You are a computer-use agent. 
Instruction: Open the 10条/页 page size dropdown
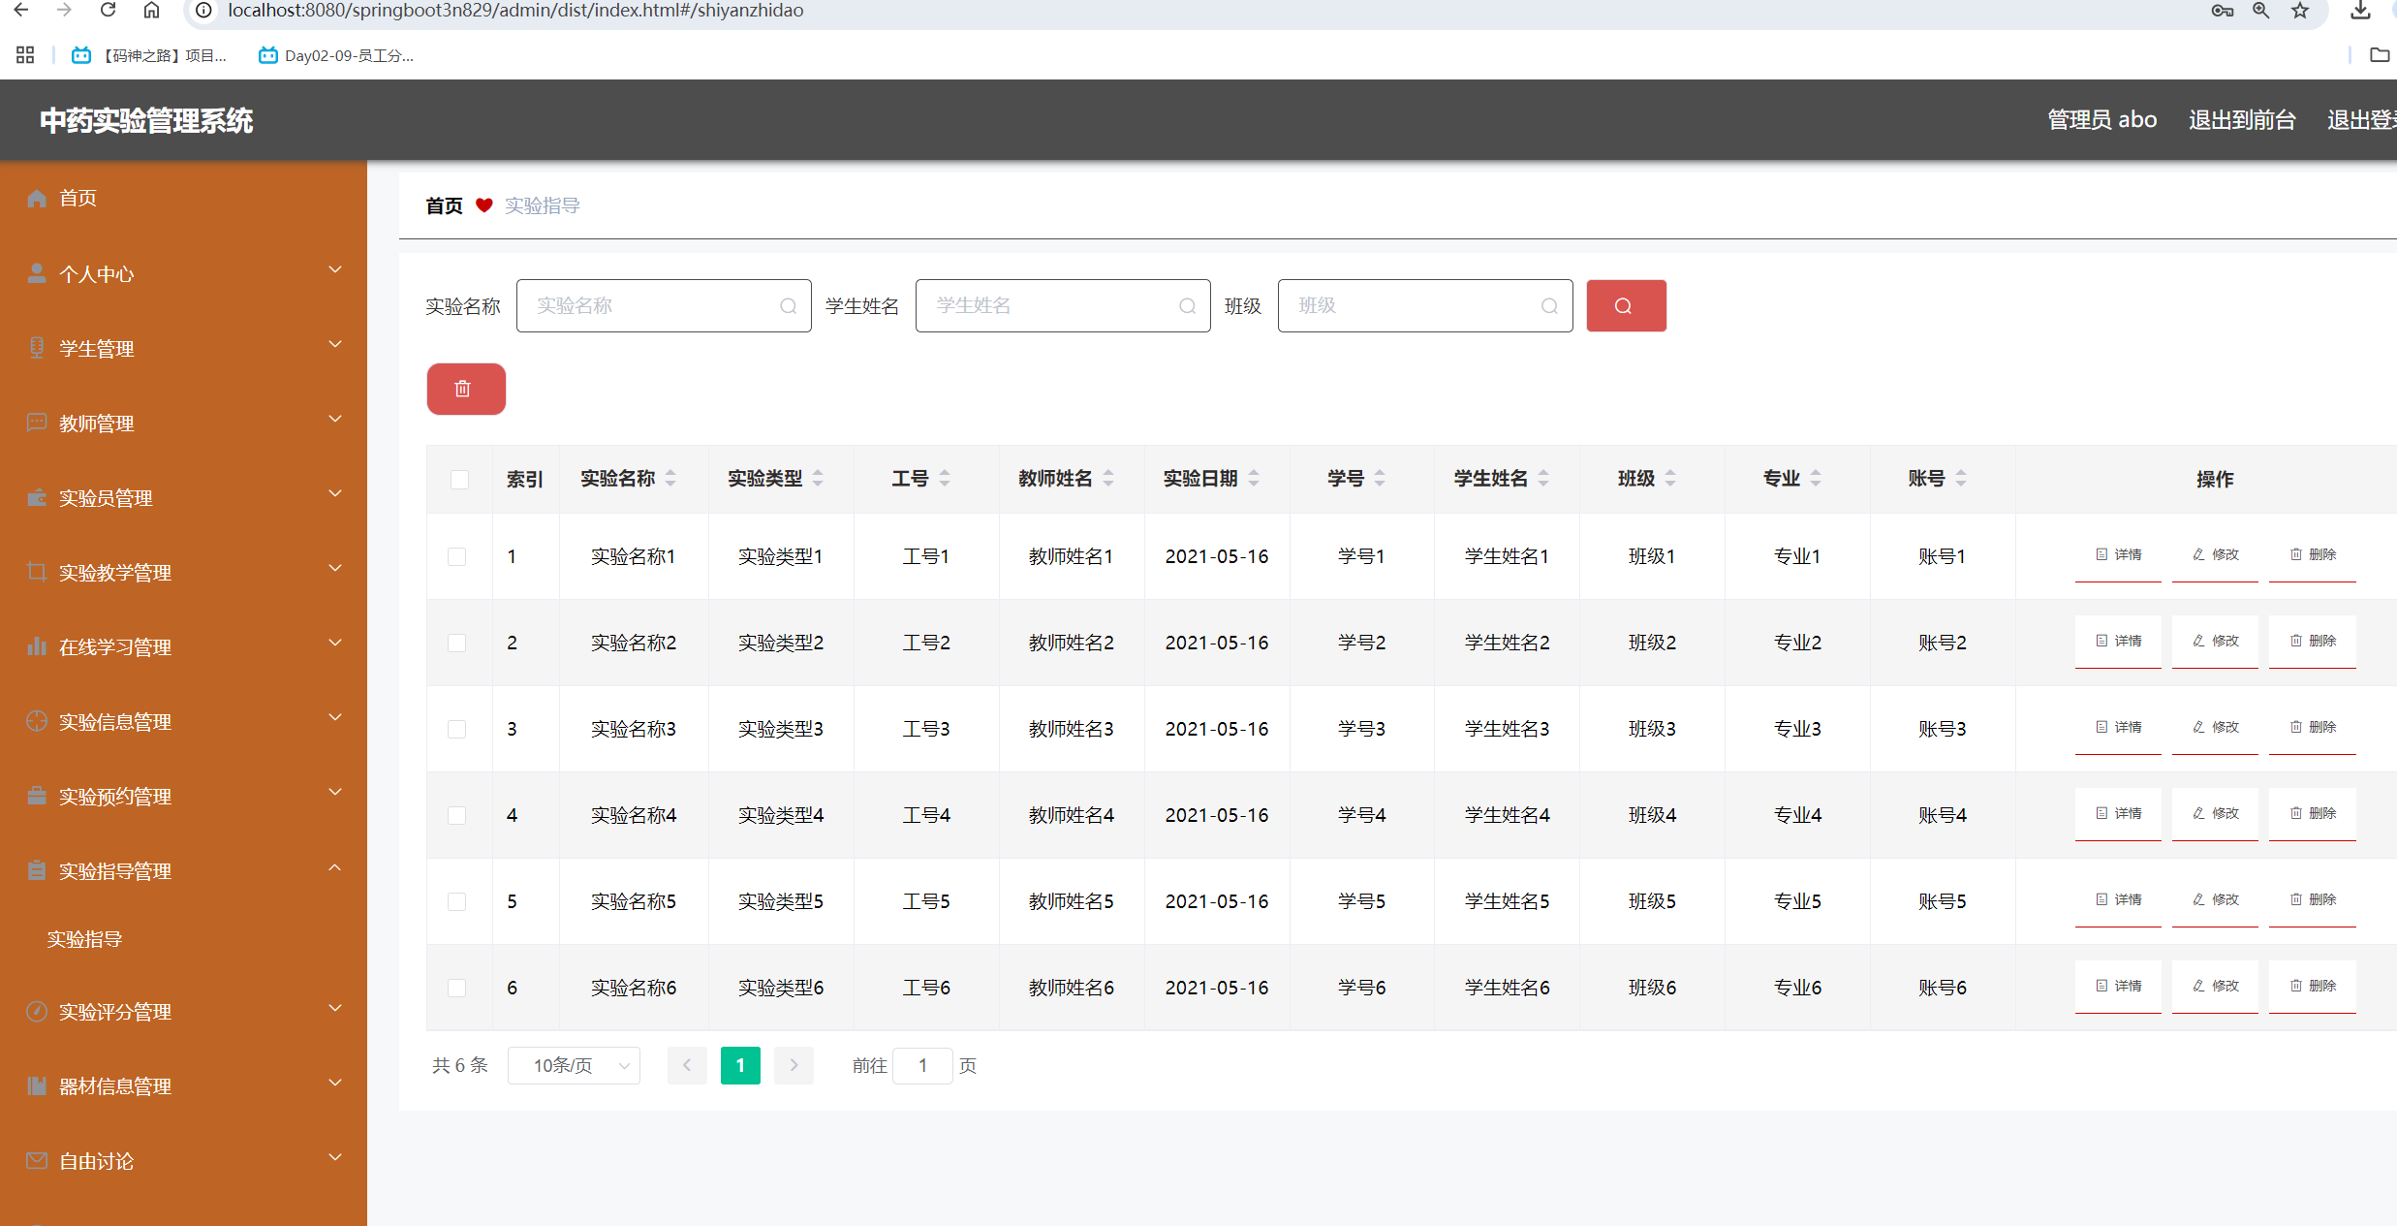point(574,1065)
